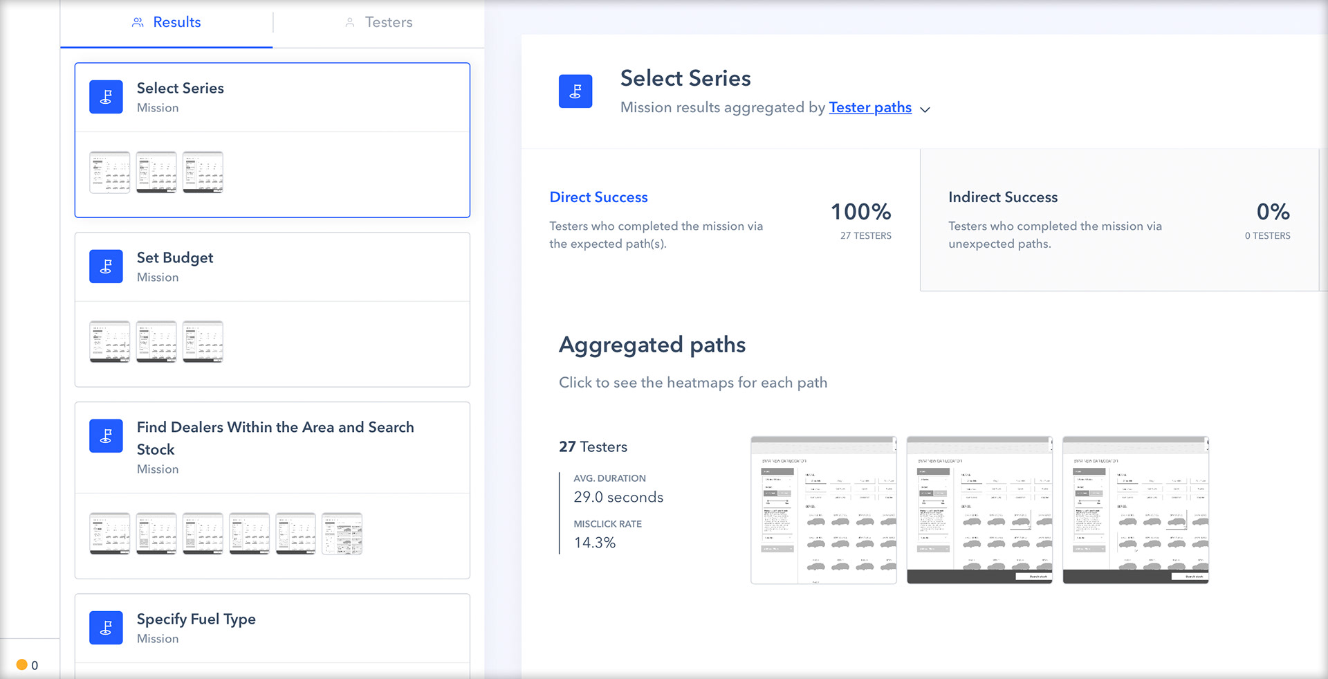Click the Select Series mission flag icon
Image resolution: width=1328 pixels, height=679 pixels.
(106, 97)
